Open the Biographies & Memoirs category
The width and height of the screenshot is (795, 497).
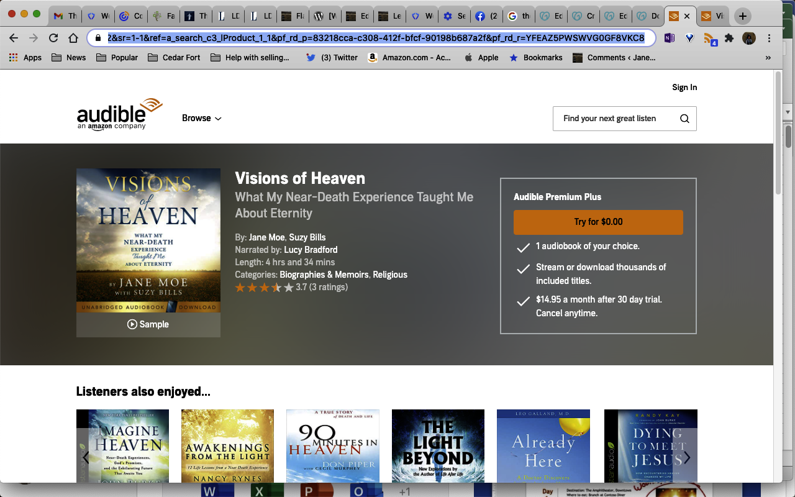pos(324,275)
